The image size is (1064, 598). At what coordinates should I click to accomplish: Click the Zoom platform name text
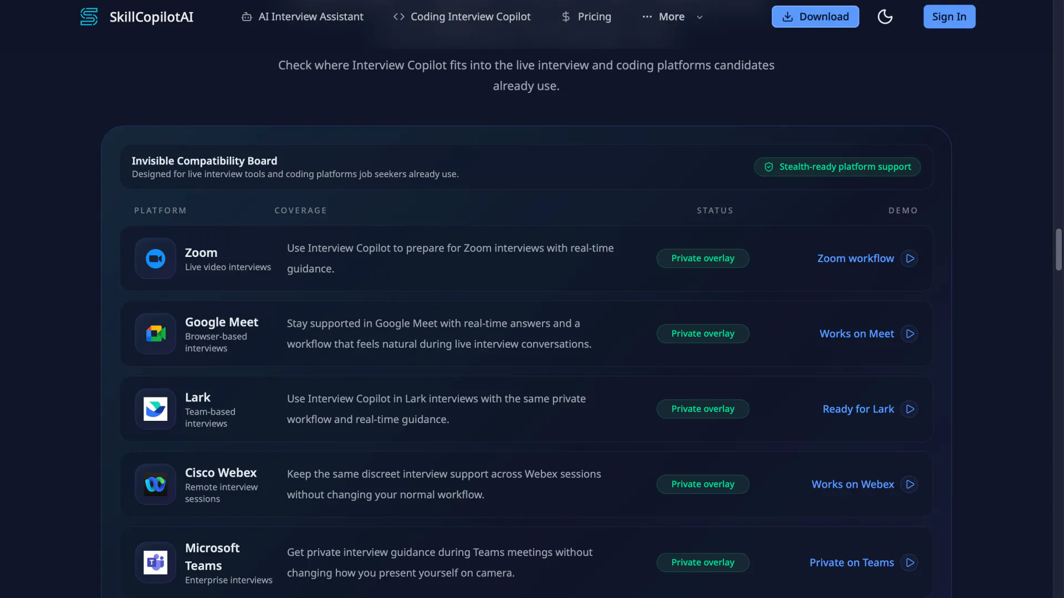201,252
